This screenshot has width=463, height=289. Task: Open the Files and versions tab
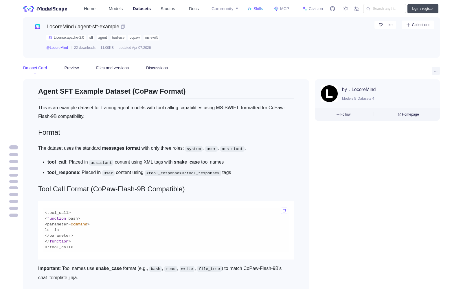[x=112, y=68]
